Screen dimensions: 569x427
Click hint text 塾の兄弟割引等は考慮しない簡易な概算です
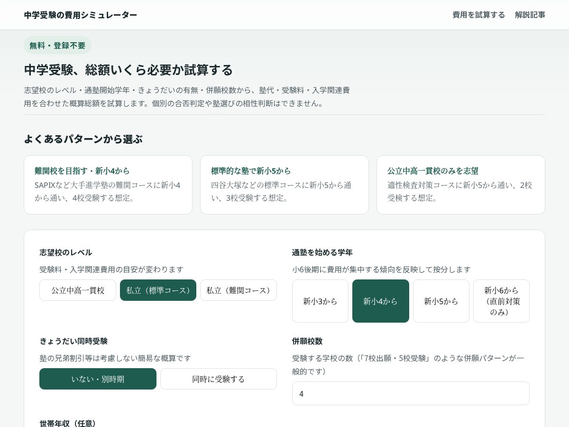pyautogui.click(x=115, y=358)
